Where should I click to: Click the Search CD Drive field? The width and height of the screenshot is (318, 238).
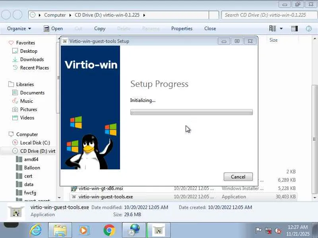[x=269, y=15]
